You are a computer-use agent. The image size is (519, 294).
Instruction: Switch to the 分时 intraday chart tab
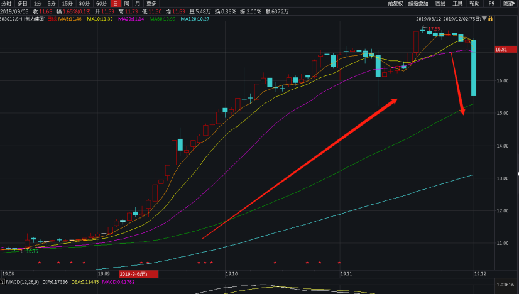(6, 3)
